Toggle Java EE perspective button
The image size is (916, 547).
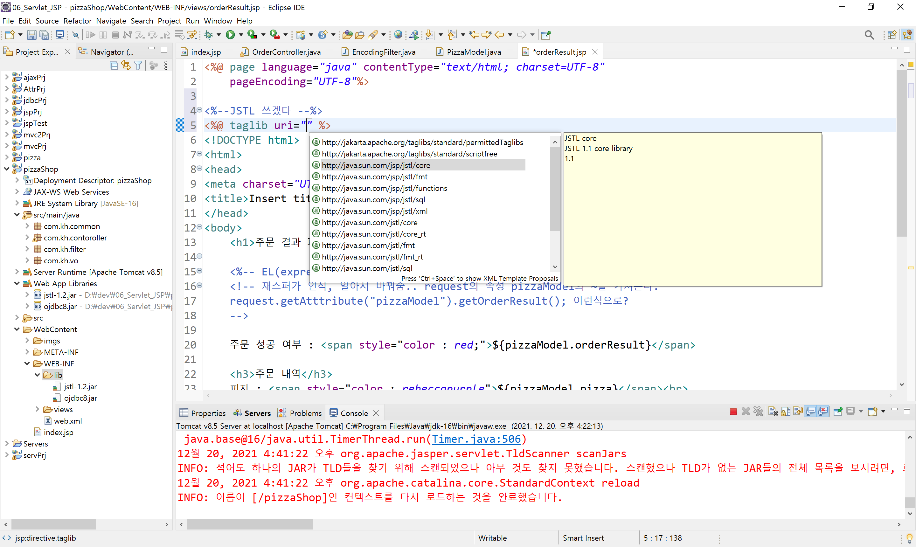(x=907, y=35)
